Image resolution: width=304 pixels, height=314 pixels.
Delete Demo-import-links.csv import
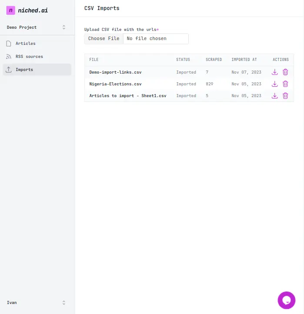point(285,72)
